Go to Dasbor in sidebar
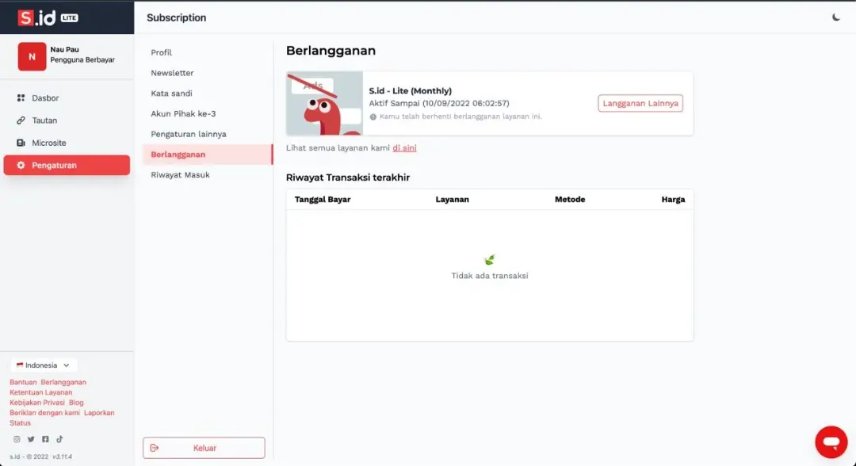 [x=45, y=98]
